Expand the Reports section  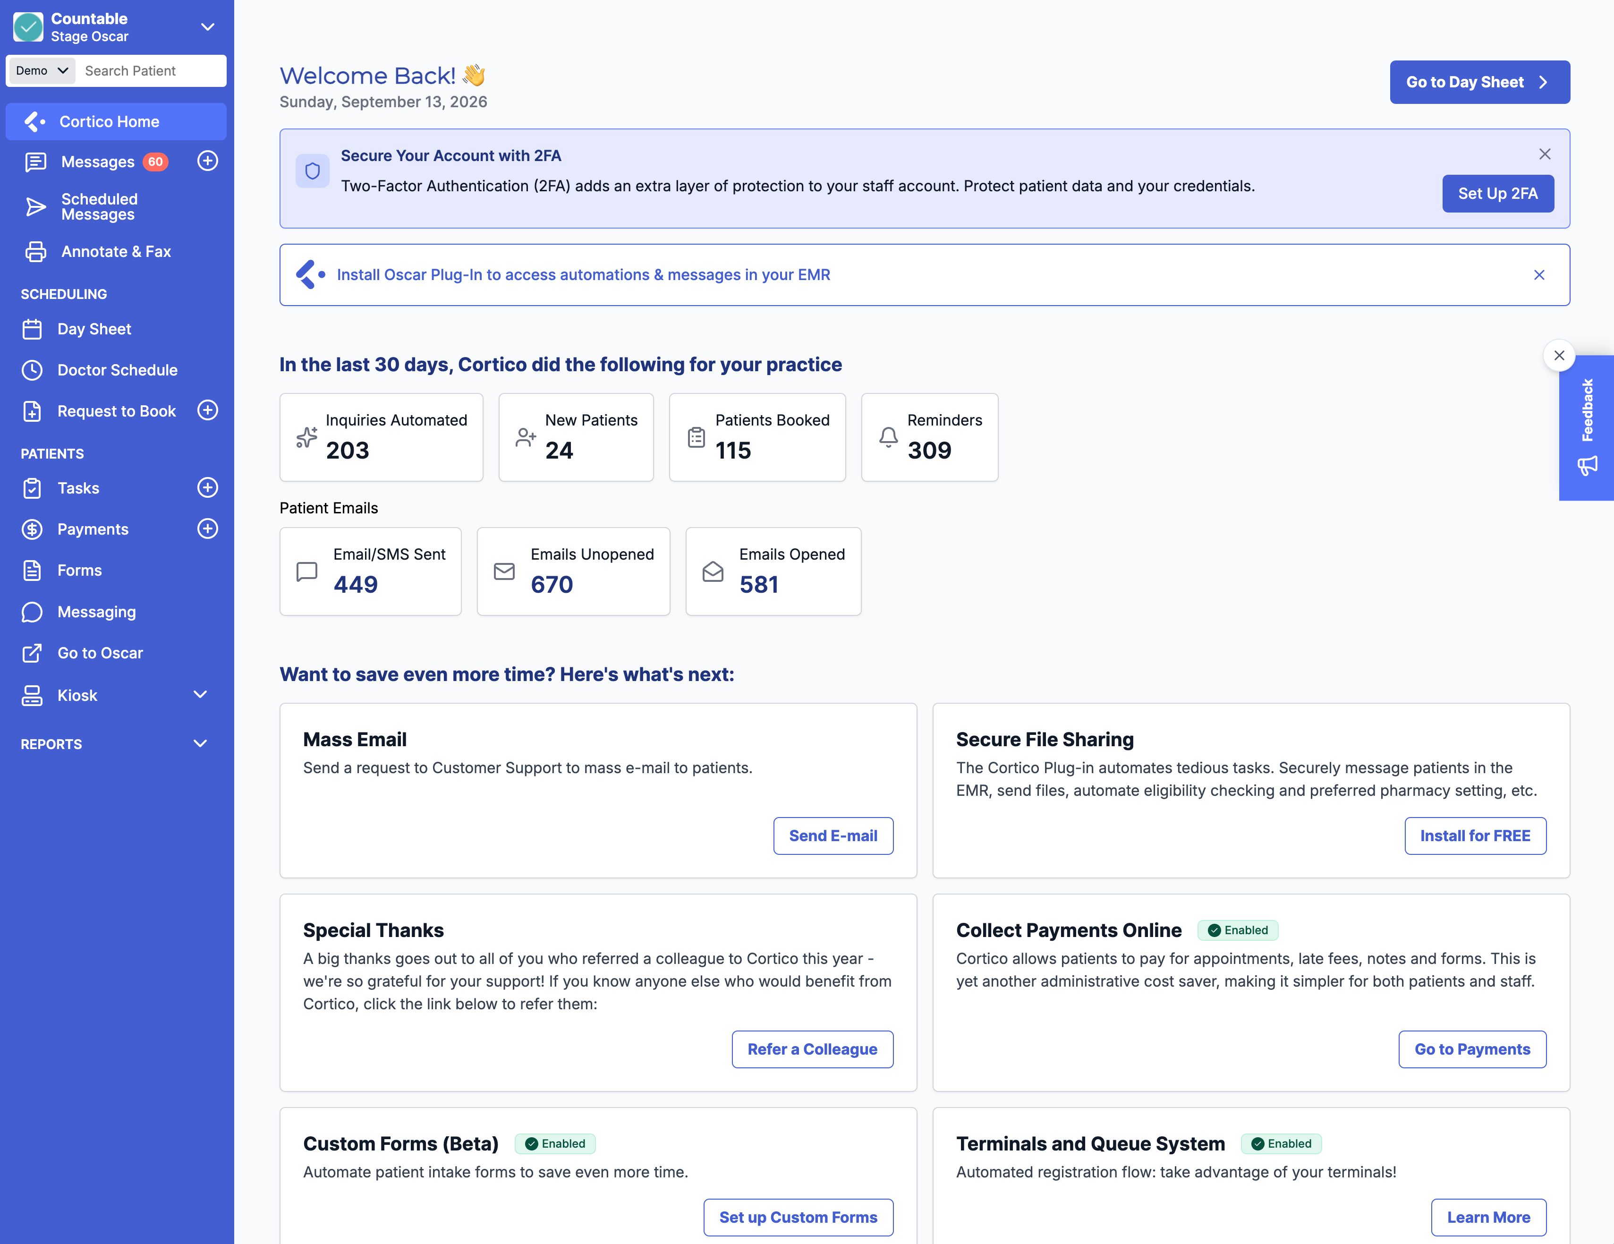tap(200, 743)
